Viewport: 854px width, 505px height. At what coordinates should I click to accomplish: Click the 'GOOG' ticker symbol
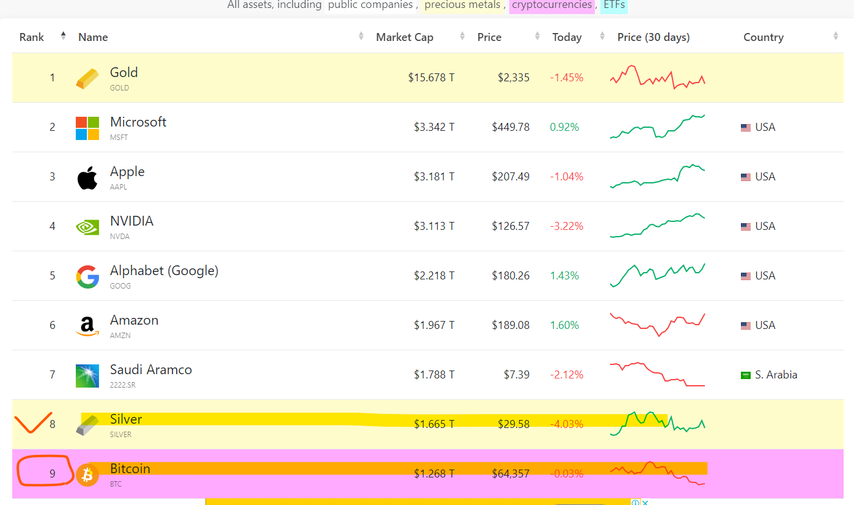pyautogui.click(x=120, y=286)
